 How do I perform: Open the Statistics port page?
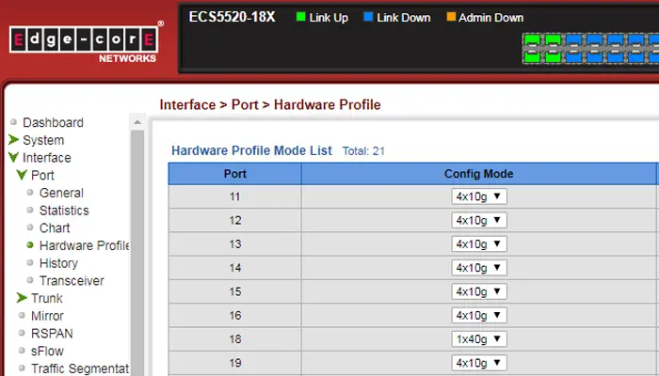tap(64, 211)
